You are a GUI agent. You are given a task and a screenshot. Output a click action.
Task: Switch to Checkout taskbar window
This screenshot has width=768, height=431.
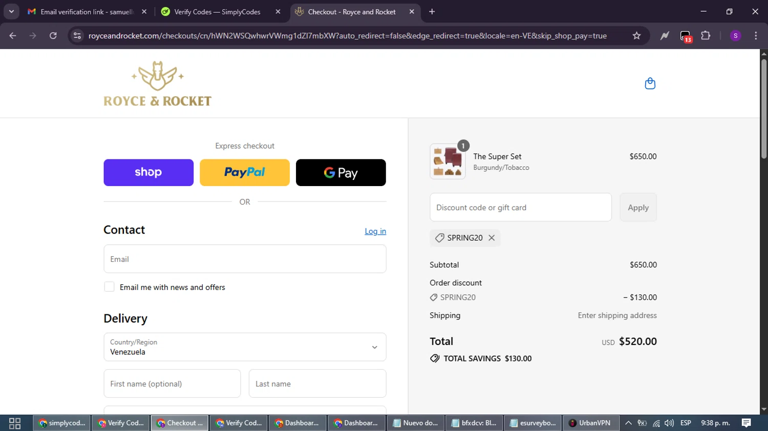point(180,423)
